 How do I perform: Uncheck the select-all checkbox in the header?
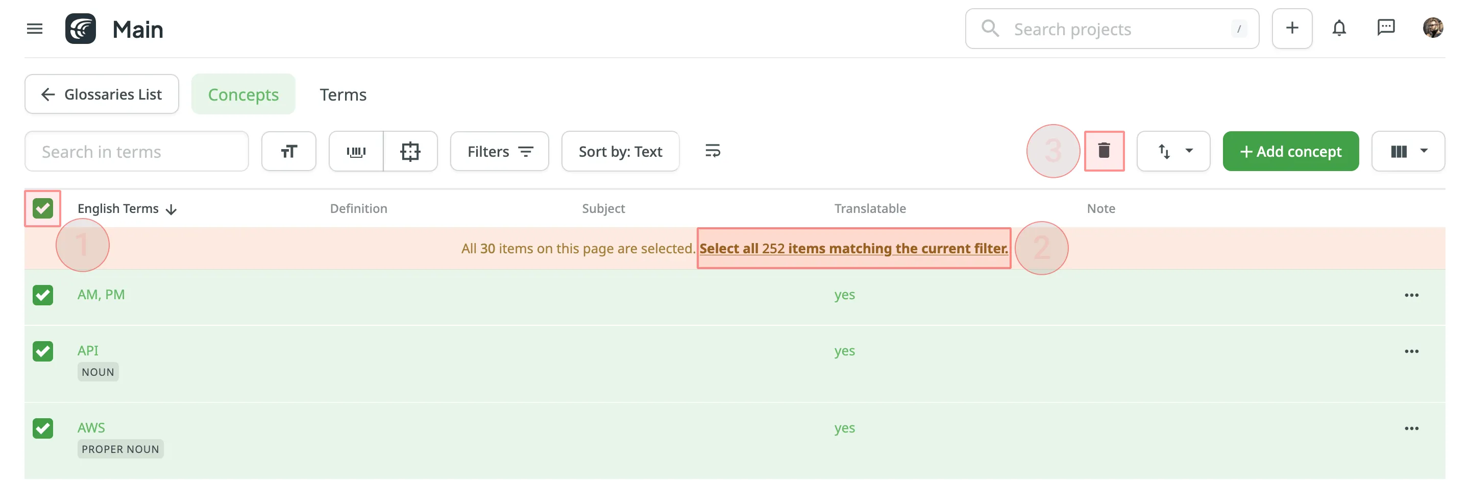tap(42, 208)
